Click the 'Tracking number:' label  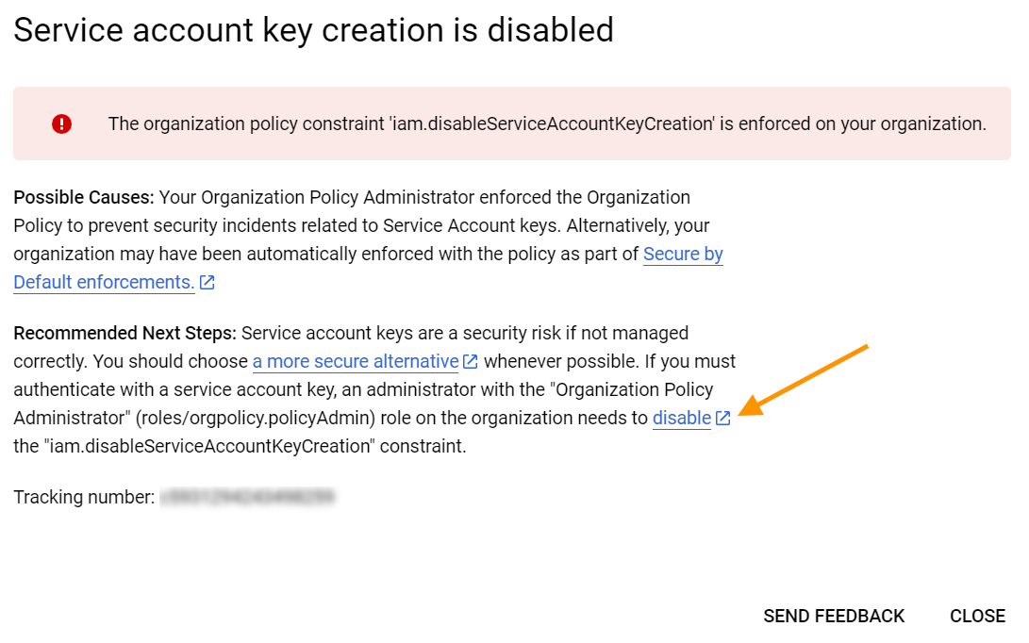(x=84, y=497)
